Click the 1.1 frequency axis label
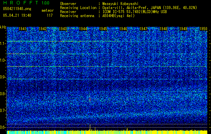Screen dimensions: 211x134 pyautogui.click(x=2, y=44)
